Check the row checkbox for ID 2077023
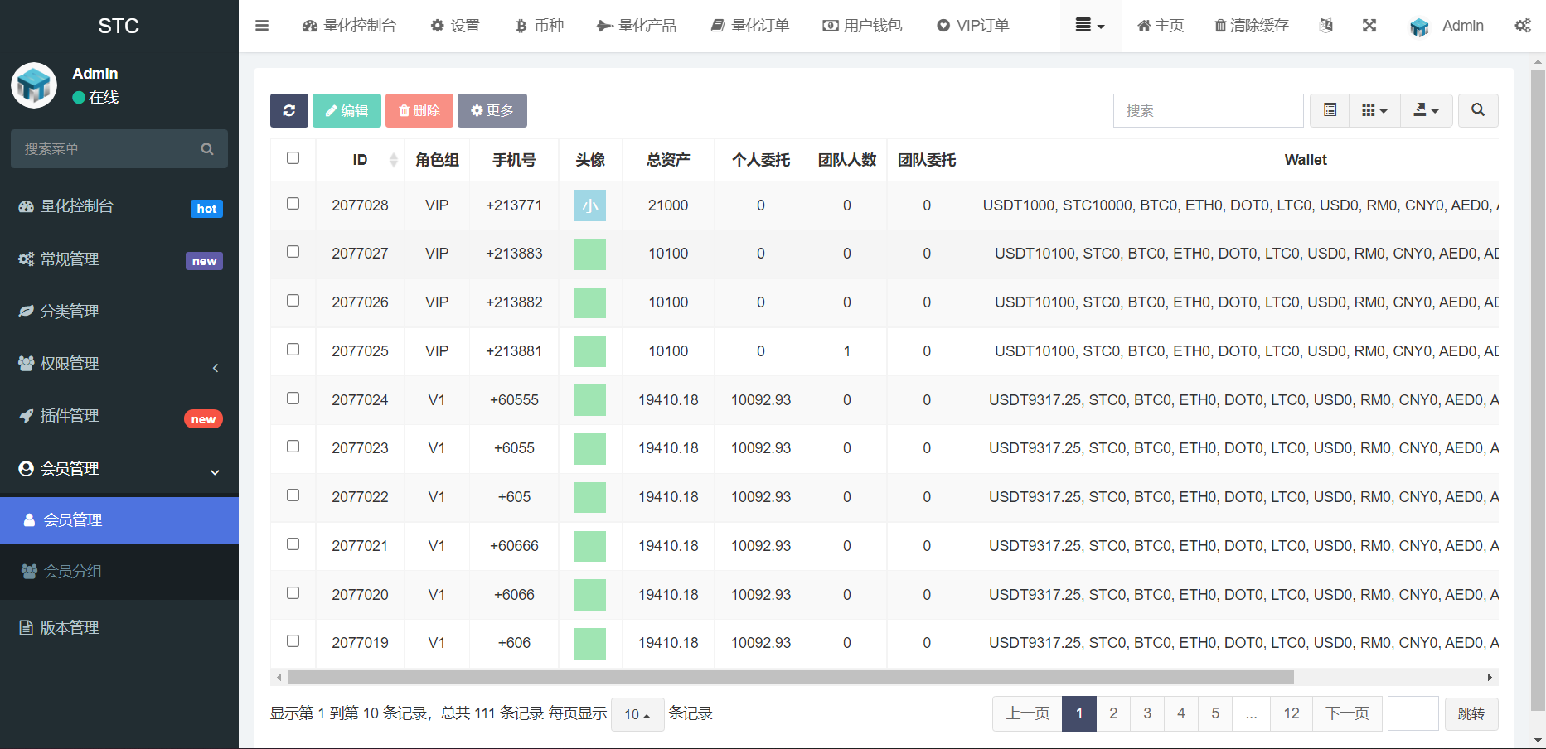 293,447
